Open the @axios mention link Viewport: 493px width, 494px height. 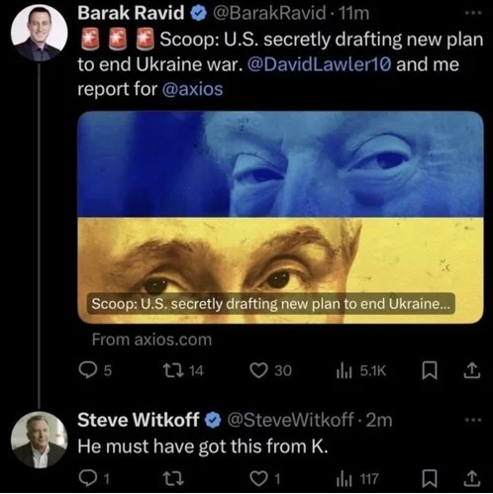tap(193, 89)
